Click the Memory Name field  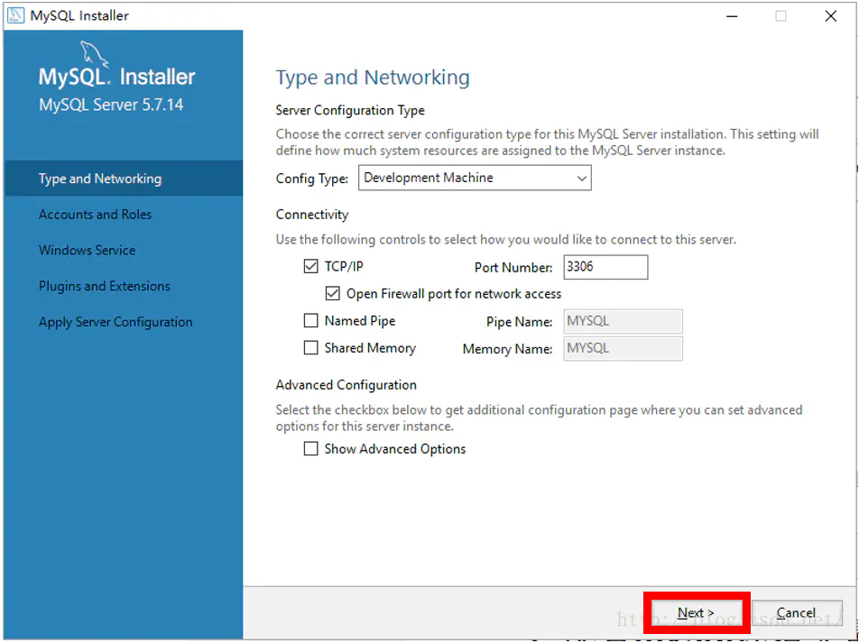coord(623,348)
